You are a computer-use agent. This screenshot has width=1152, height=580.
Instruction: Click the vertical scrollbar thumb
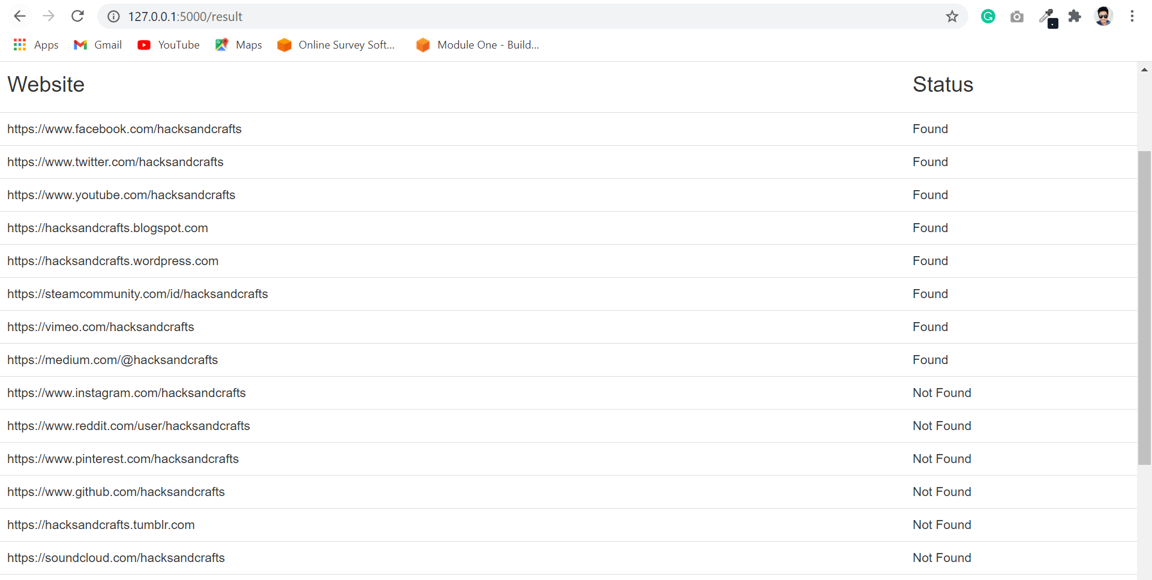point(1144,308)
